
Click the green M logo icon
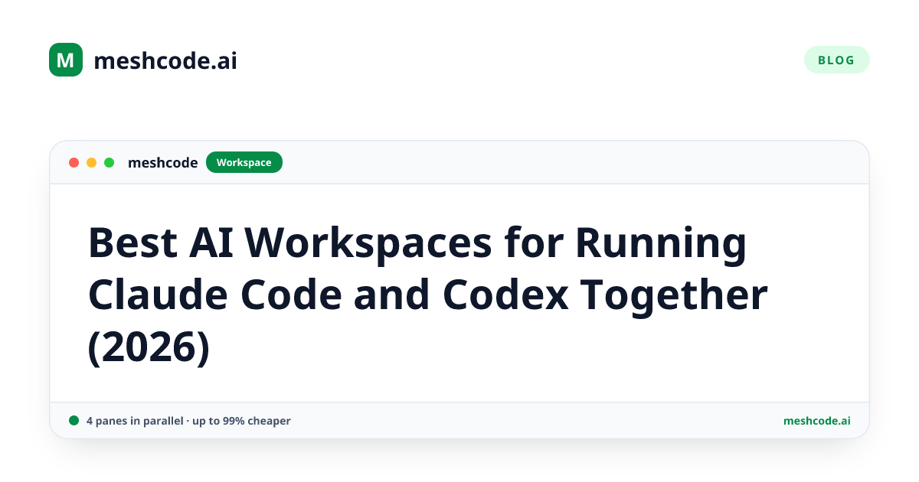pos(66,60)
